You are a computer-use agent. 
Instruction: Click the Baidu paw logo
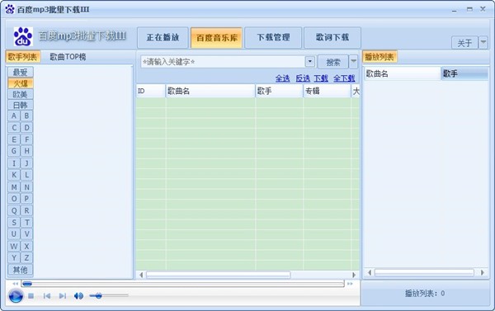click(23, 36)
